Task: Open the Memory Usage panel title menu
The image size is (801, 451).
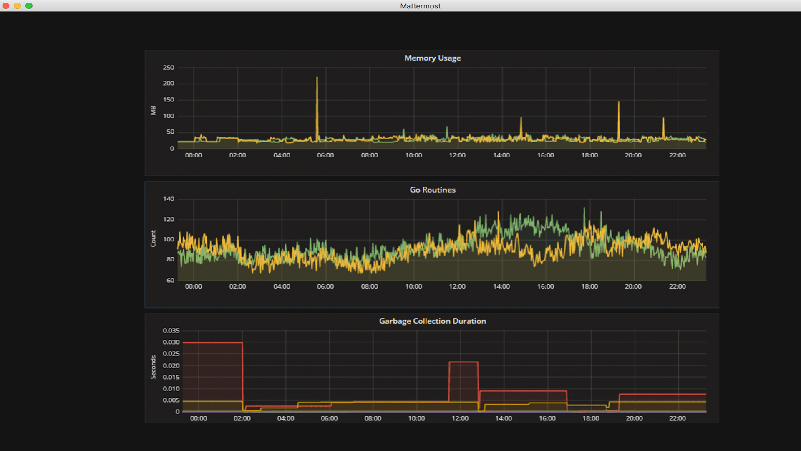Action: (432, 58)
